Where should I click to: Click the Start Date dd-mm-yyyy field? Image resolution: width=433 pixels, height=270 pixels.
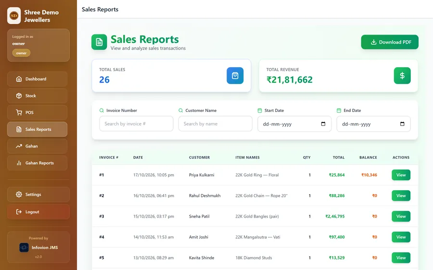294,124
